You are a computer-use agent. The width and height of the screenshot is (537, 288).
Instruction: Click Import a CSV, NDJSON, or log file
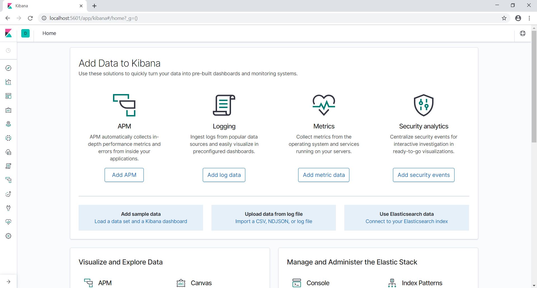[x=274, y=221]
